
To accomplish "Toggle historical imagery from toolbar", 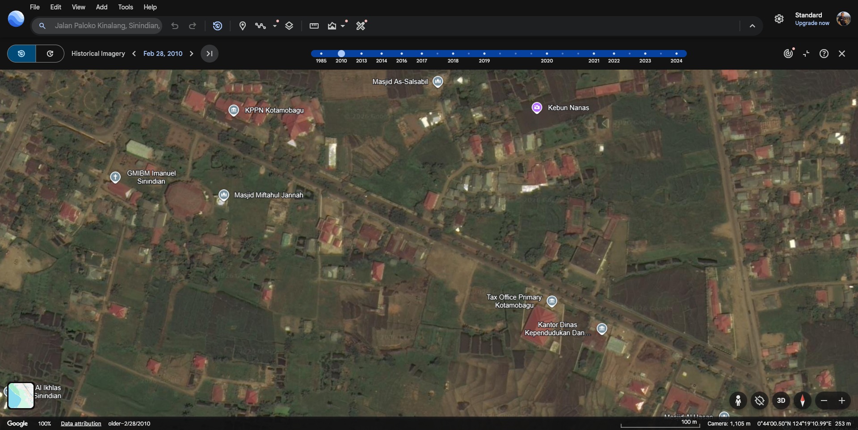I will (218, 26).
